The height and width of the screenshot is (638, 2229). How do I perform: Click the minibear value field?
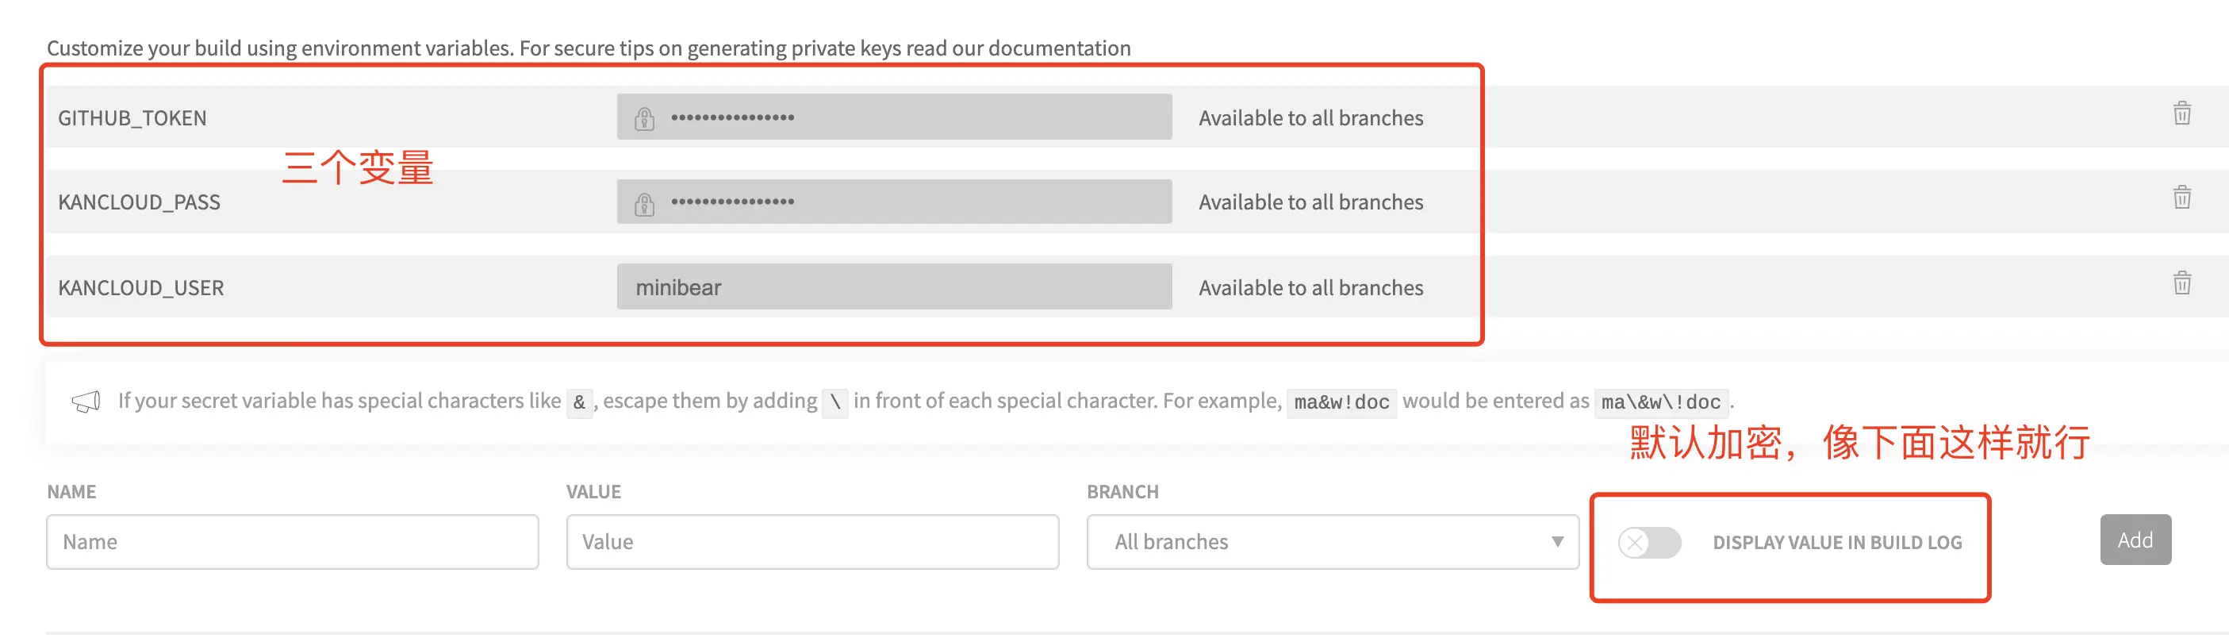coord(894,286)
